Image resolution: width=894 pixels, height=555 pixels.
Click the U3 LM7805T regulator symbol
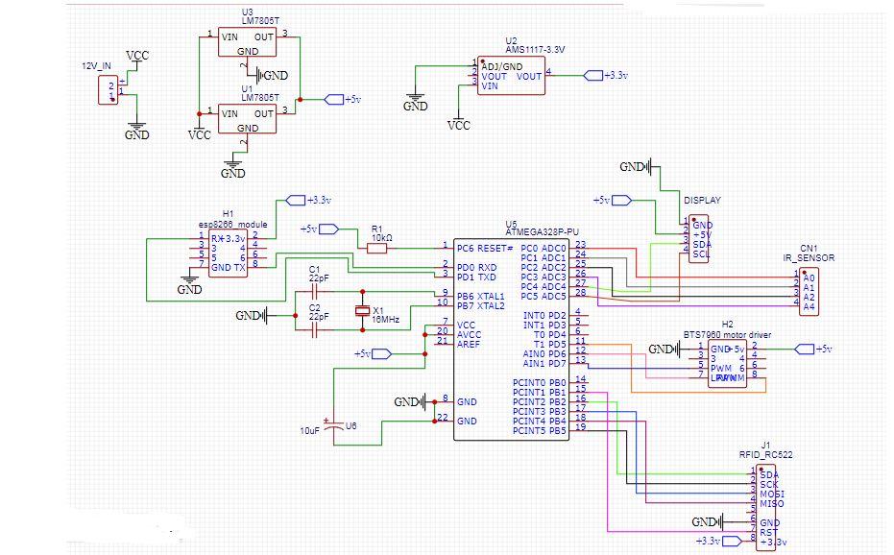pyautogui.click(x=248, y=43)
